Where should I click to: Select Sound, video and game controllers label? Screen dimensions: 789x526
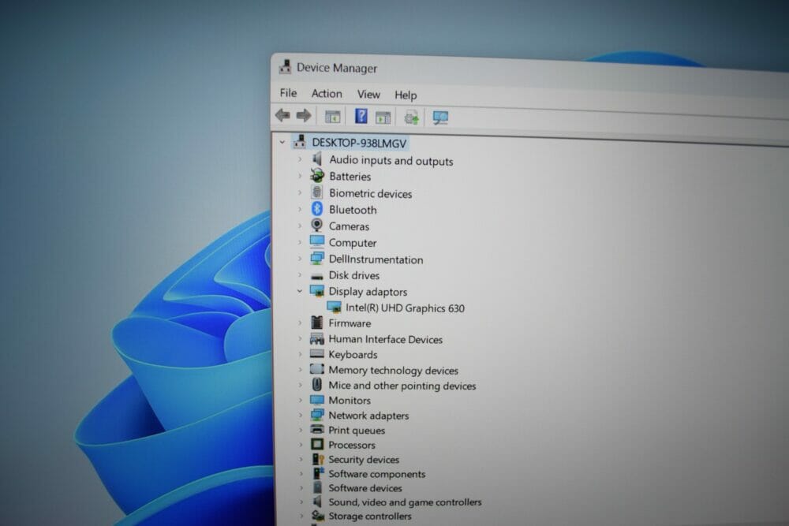[405, 502]
